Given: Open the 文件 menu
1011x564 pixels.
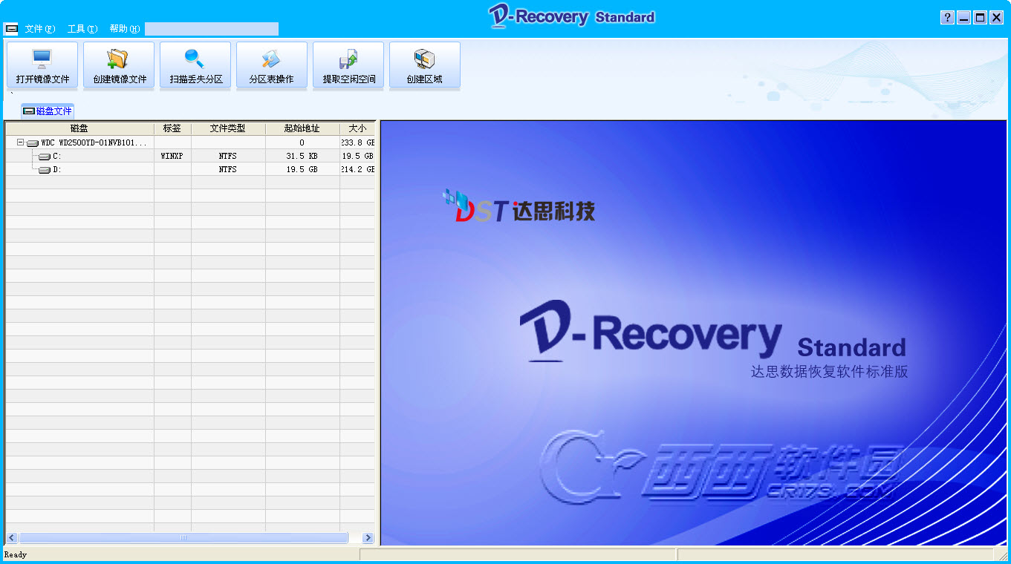Looking at the screenshot, I should [x=40, y=29].
